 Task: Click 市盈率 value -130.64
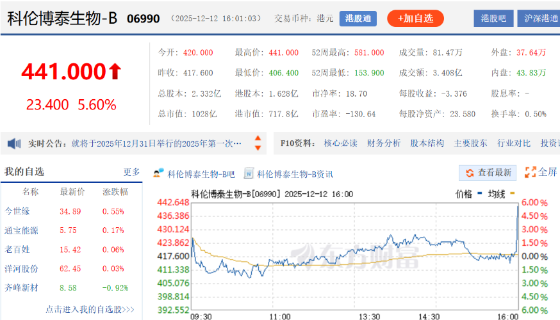360,114
